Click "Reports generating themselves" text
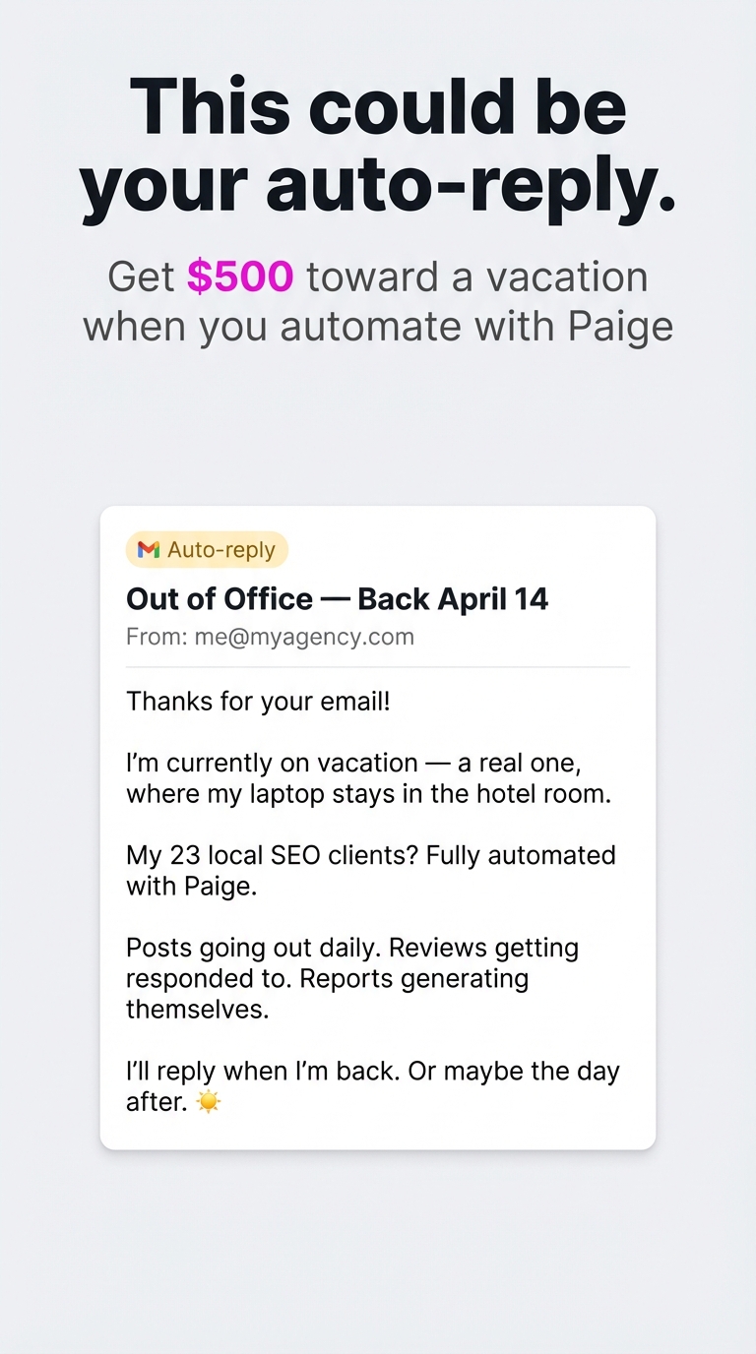 pos(327,994)
